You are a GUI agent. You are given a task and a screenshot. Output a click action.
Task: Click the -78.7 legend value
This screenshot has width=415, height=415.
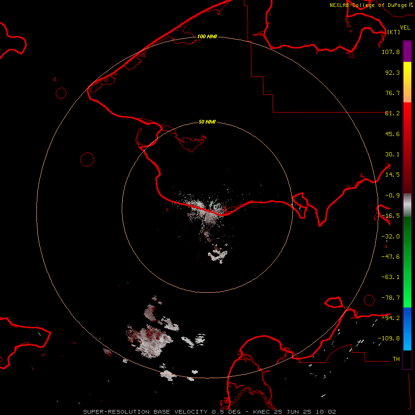391,298
